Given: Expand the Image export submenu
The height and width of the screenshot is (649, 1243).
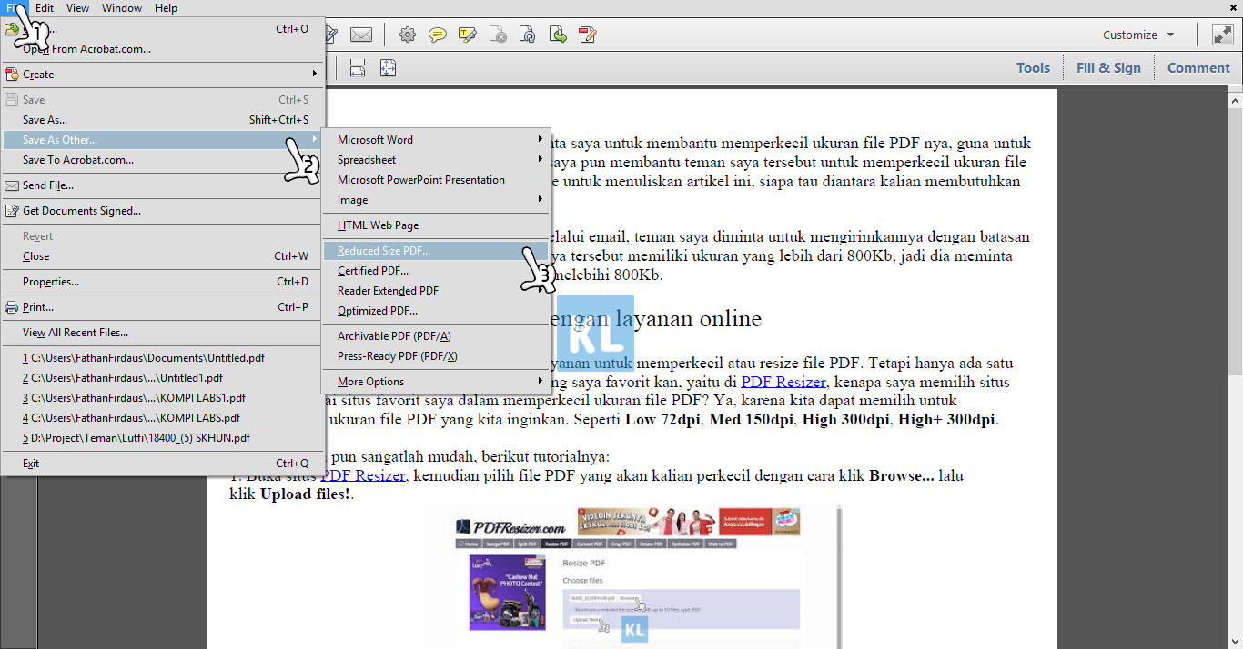Looking at the screenshot, I should (437, 200).
